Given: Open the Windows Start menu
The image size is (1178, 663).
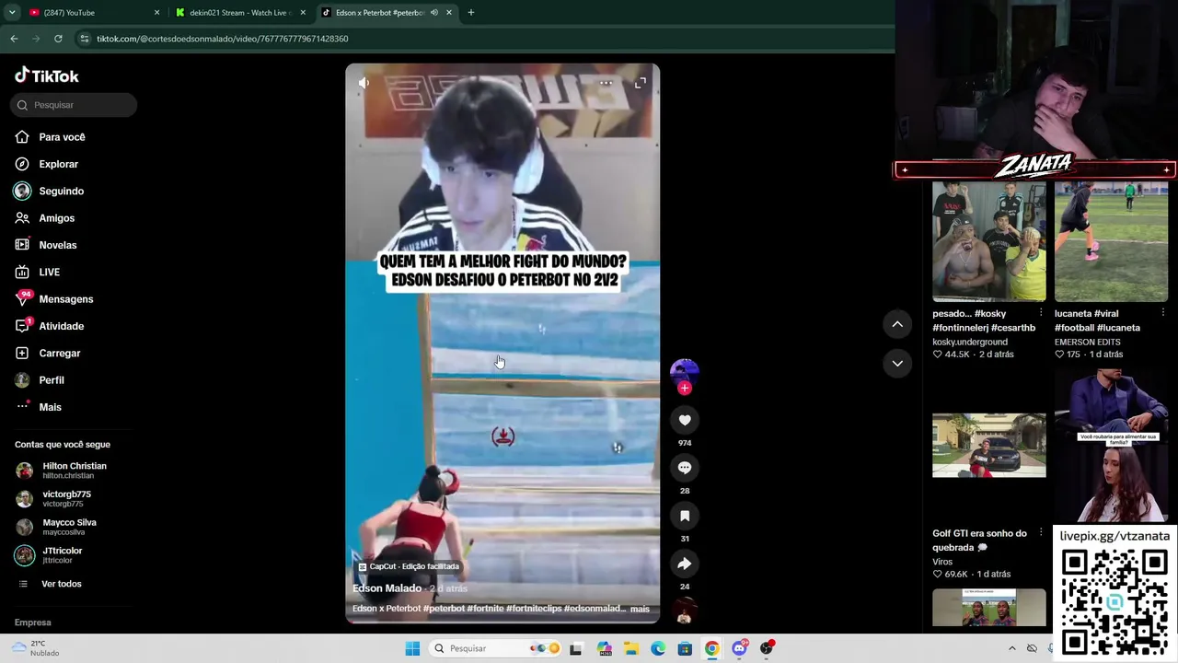Looking at the screenshot, I should click(412, 648).
